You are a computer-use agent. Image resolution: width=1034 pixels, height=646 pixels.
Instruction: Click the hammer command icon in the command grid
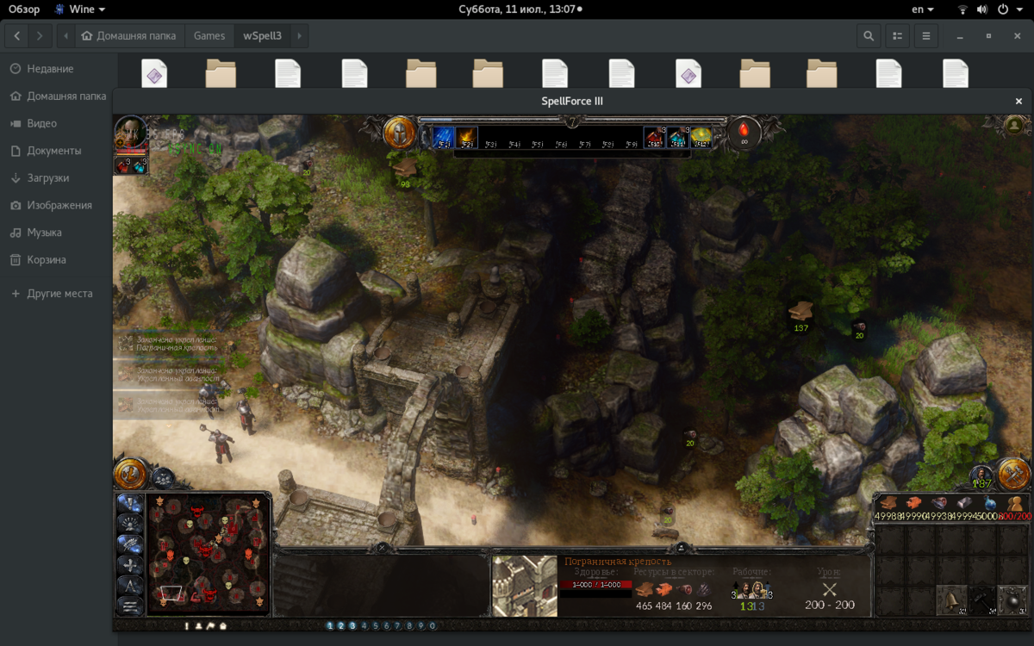pyautogui.click(x=982, y=599)
